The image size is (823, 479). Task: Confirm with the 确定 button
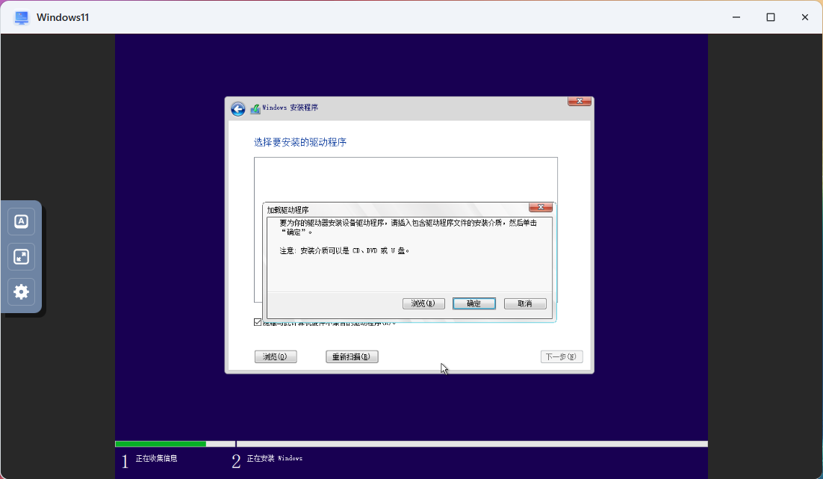474,303
